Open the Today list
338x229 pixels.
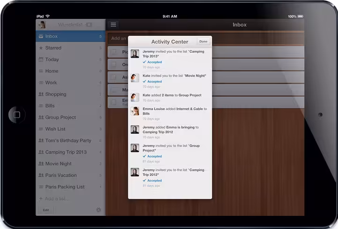tap(71, 60)
